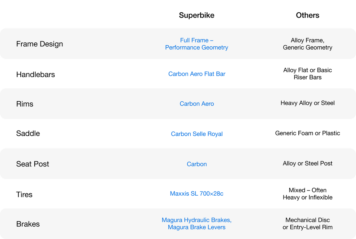This screenshot has width=356, height=239.
Task: Click the Carbon Aero rims link
Action: pos(196,104)
